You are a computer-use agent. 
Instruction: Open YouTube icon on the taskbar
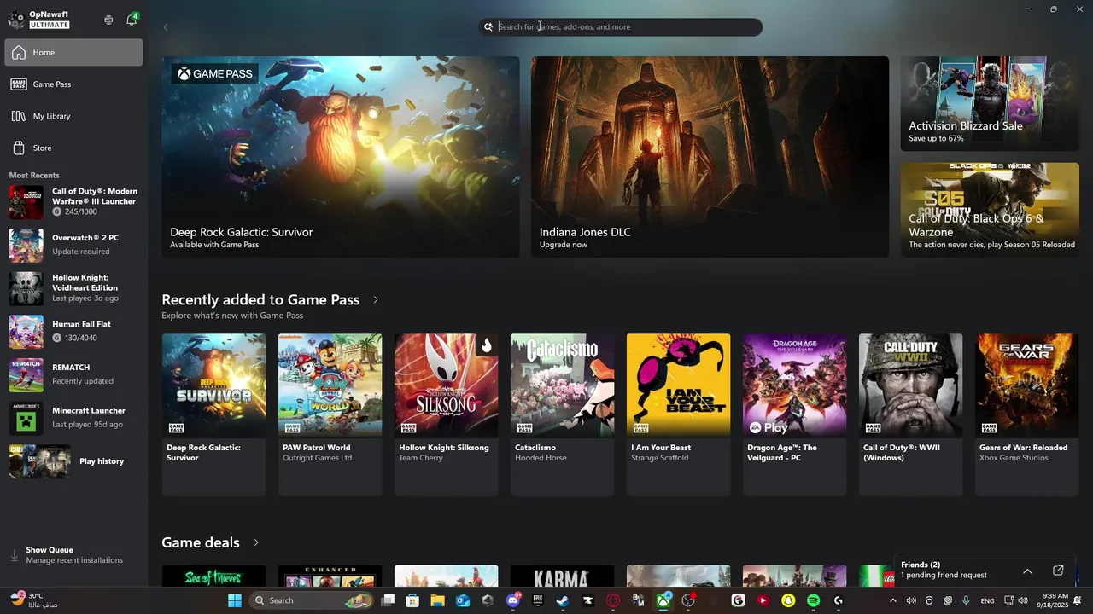click(763, 600)
